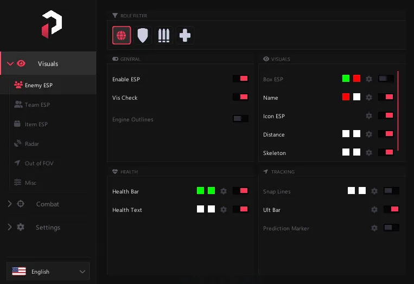Open the Combat menu label
This screenshot has width=414, height=284.
pos(48,204)
